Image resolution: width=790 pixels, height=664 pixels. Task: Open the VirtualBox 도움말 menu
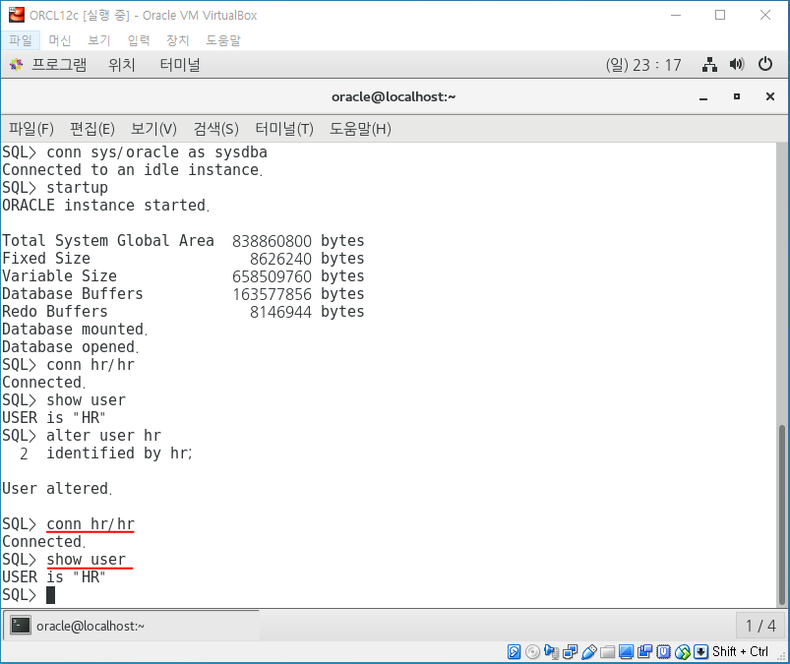pos(223,40)
